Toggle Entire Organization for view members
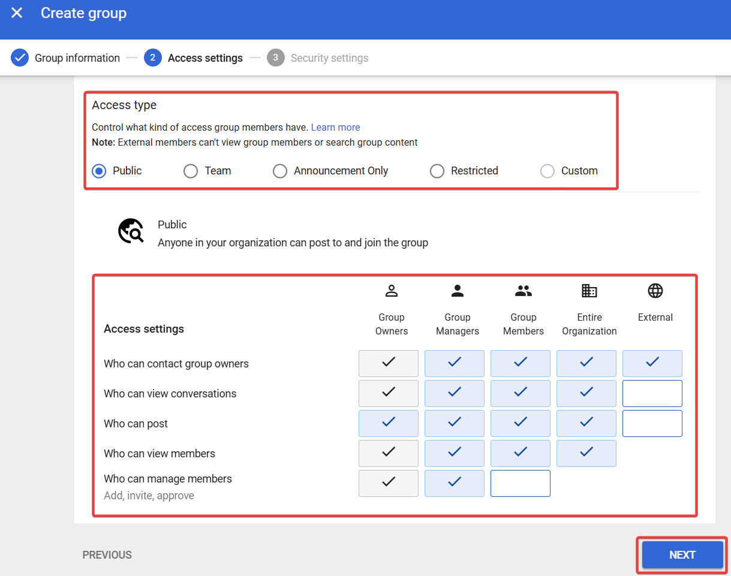The image size is (731, 576). pos(586,453)
